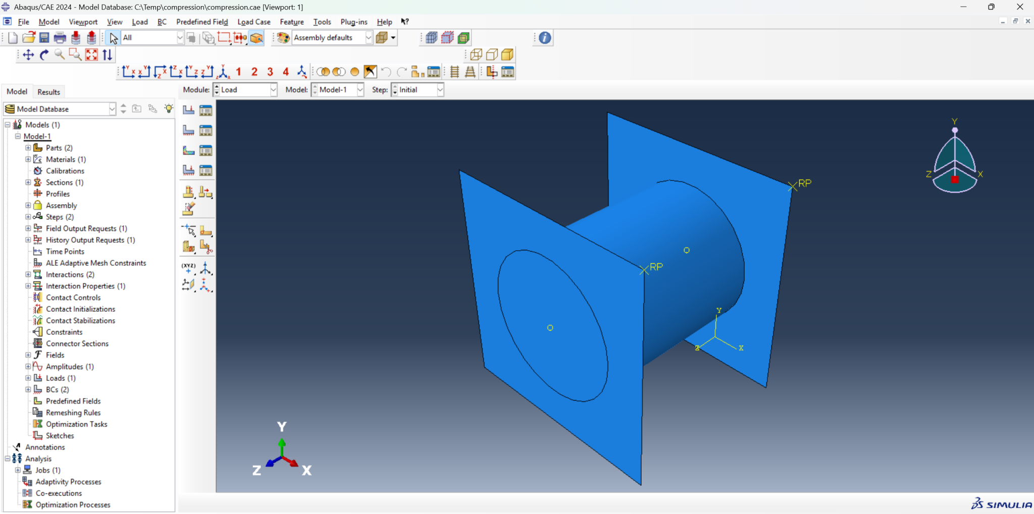Click the Partition Cell tool
The width and height of the screenshot is (1034, 514).
tap(188, 247)
